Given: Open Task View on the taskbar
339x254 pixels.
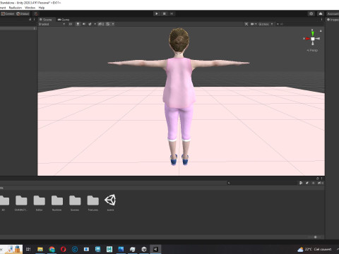Looking at the screenshot, I should point(28,249).
